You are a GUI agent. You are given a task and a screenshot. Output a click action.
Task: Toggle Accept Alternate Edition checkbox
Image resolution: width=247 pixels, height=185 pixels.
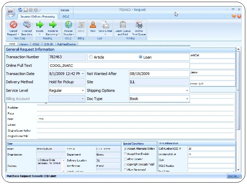(x=125, y=149)
